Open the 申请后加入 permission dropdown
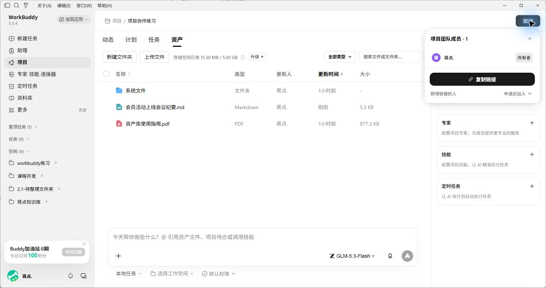Screen dimensions: 546x288 pyautogui.click(x=518, y=94)
